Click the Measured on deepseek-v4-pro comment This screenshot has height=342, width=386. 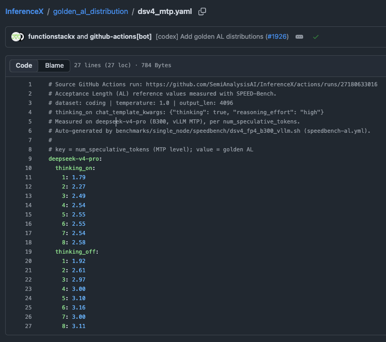point(174,121)
